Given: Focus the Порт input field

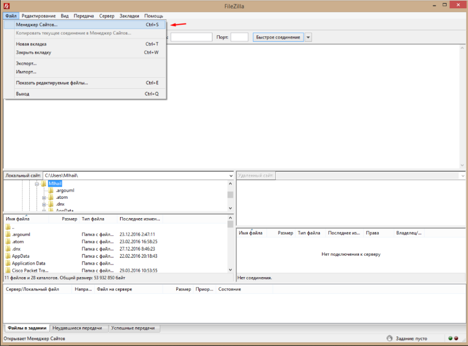Looking at the screenshot, I should click(x=240, y=37).
